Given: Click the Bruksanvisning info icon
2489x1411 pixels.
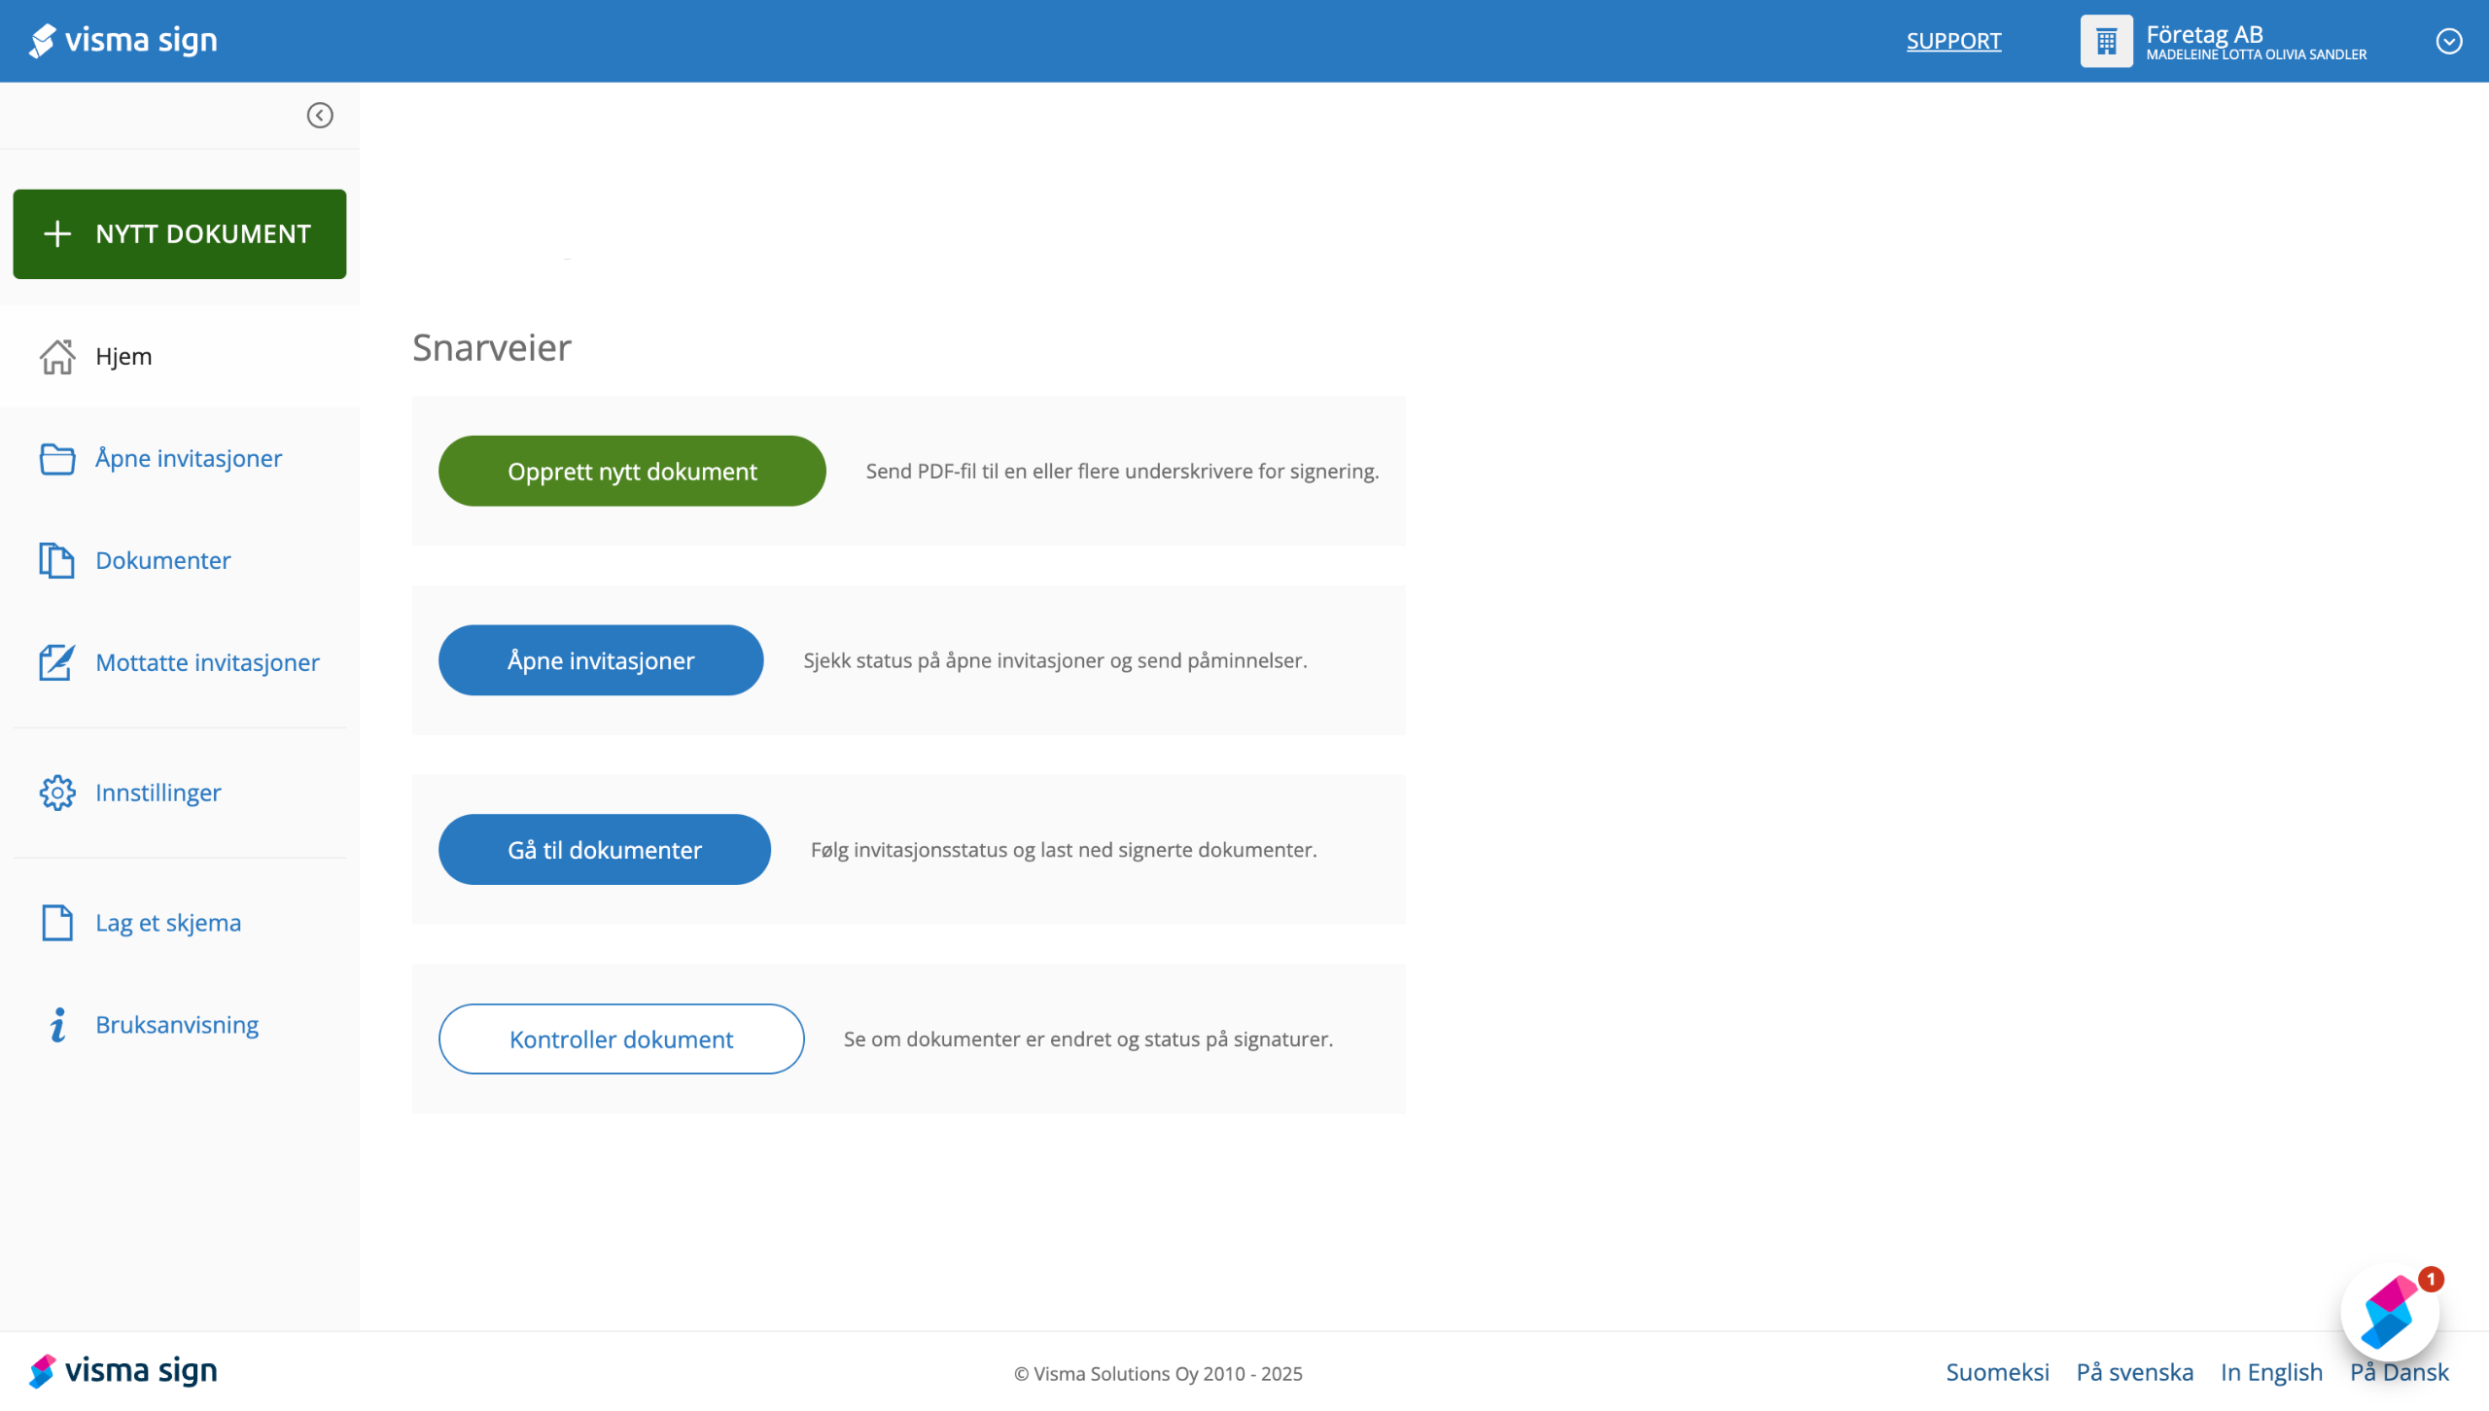Looking at the screenshot, I should coord(57,1025).
